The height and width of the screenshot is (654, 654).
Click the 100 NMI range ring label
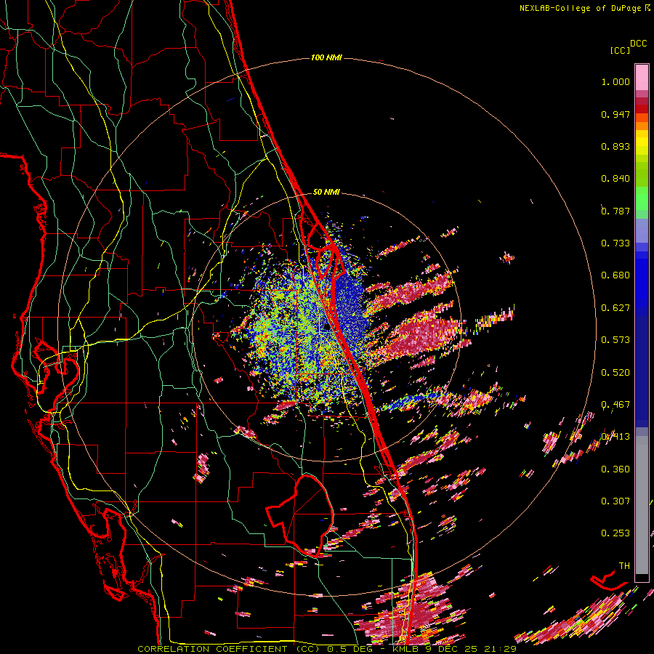click(326, 57)
